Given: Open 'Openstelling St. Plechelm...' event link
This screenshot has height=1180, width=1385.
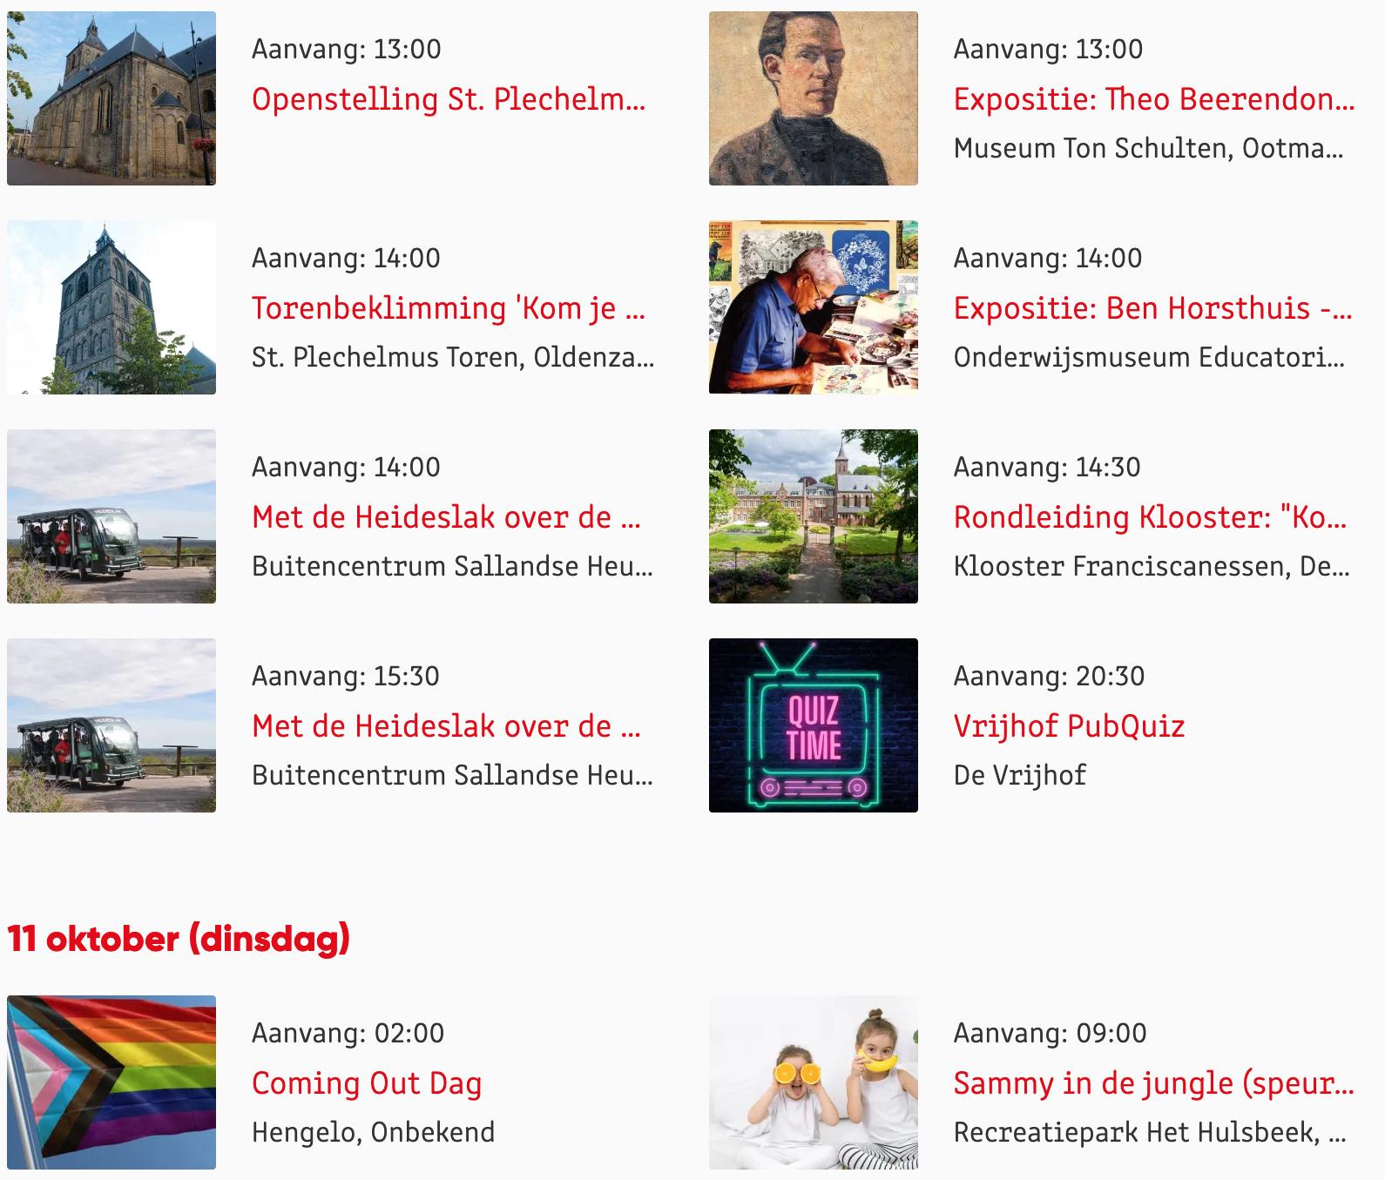Looking at the screenshot, I should click(449, 99).
